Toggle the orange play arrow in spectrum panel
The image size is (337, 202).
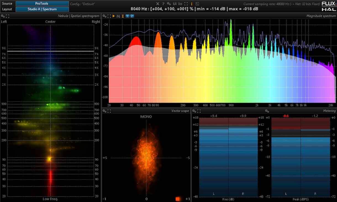click(114, 16)
